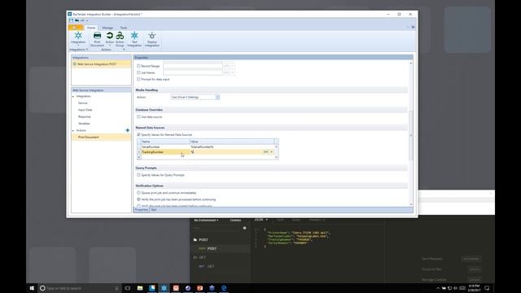The image size is (521, 293).
Task: Show hidden system tray icons chevron
Action: (x=438, y=288)
